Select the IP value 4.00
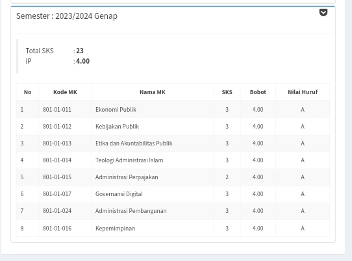This screenshot has width=352, height=261. [82, 61]
